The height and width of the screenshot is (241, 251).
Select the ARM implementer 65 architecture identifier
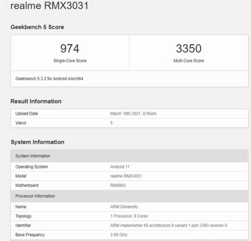pyautogui.click(x=169, y=226)
